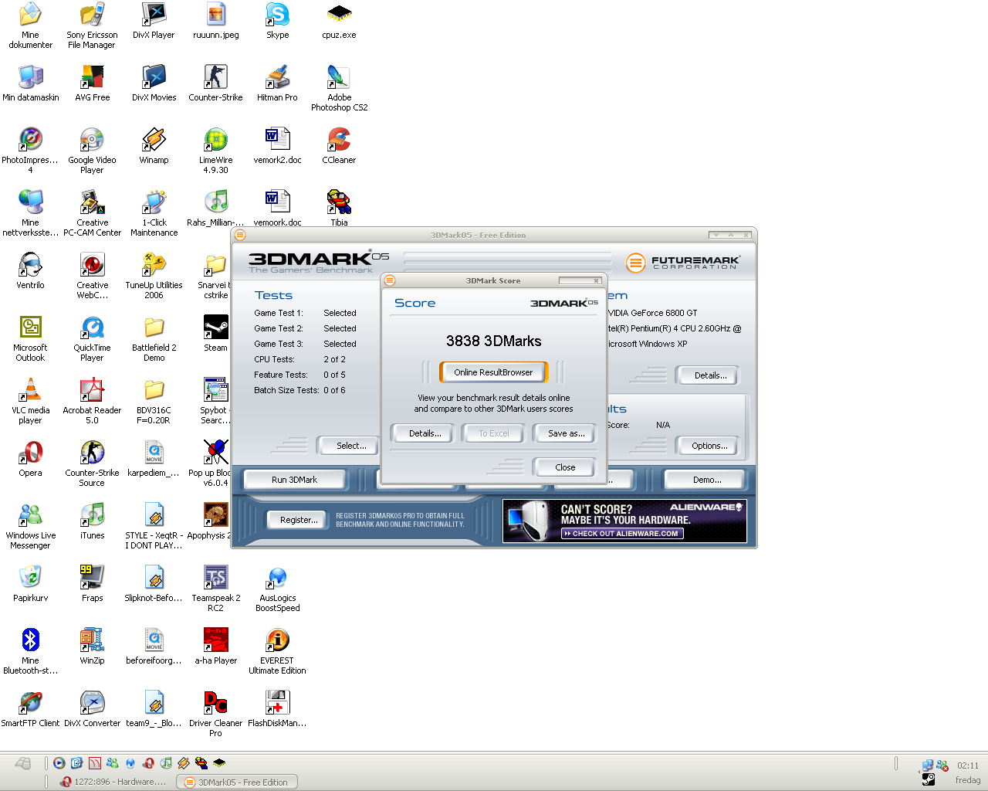Switch to Opera Hardware taskbar button

pyautogui.click(x=114, y=782)
